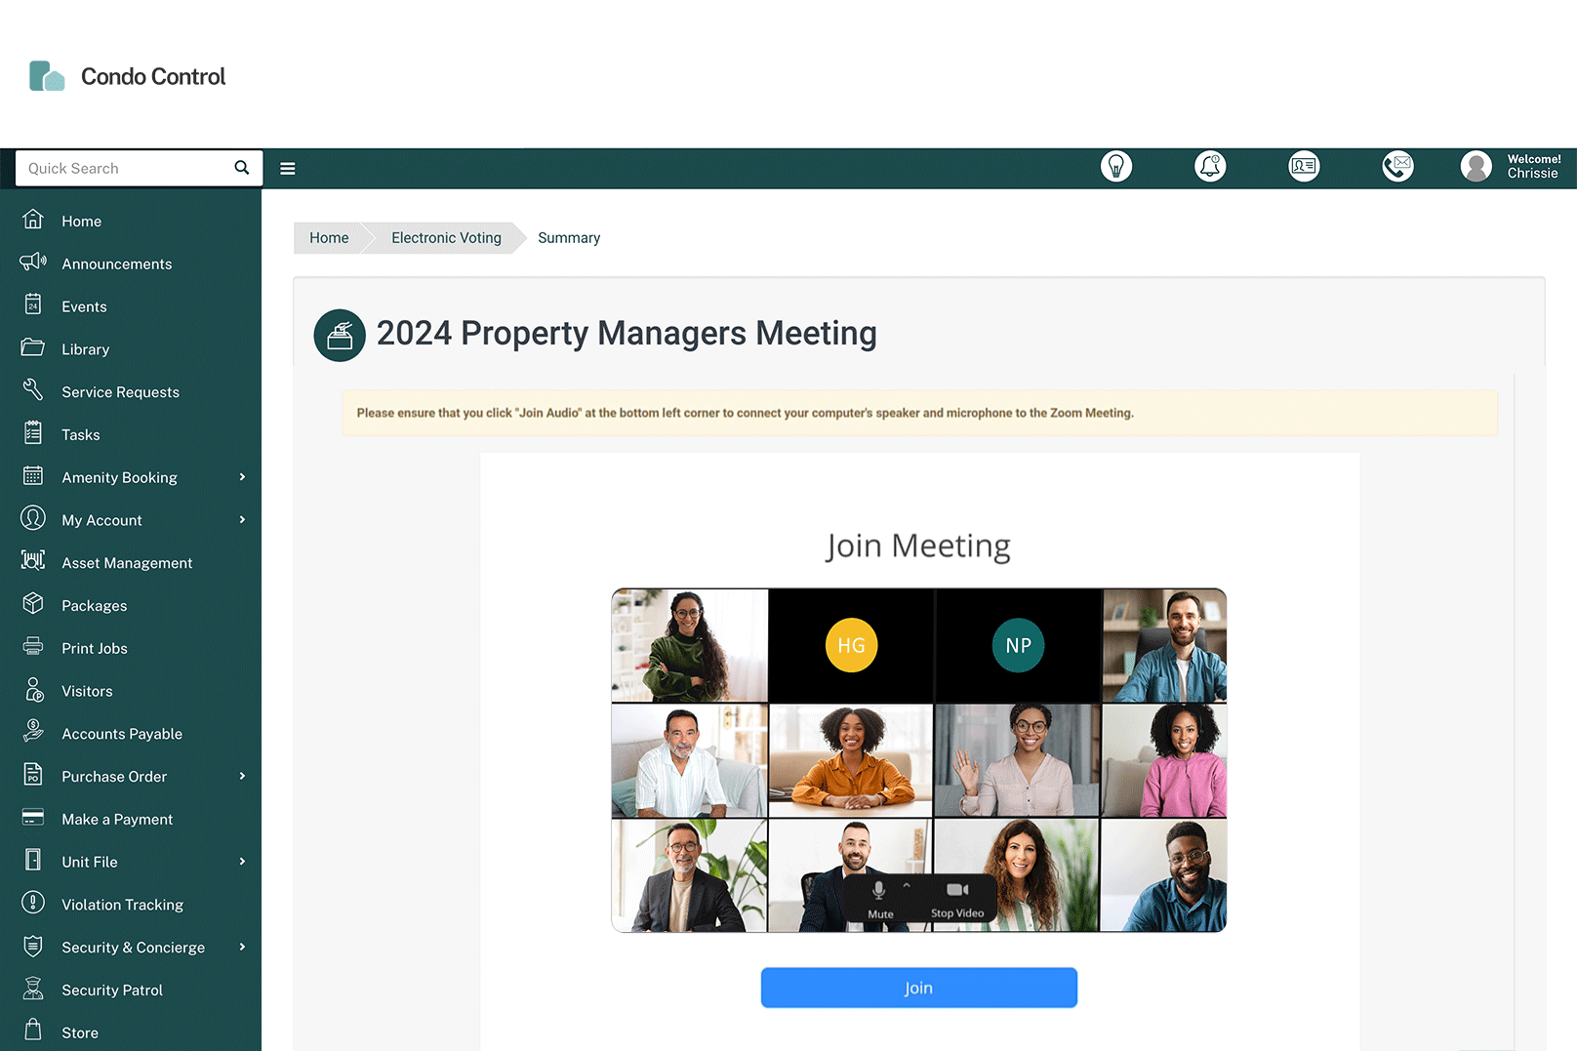Click the phone and mail contact icon
Image resolution: width=1577 pixels, height=1051 pixels.
tap(1397, 167)
